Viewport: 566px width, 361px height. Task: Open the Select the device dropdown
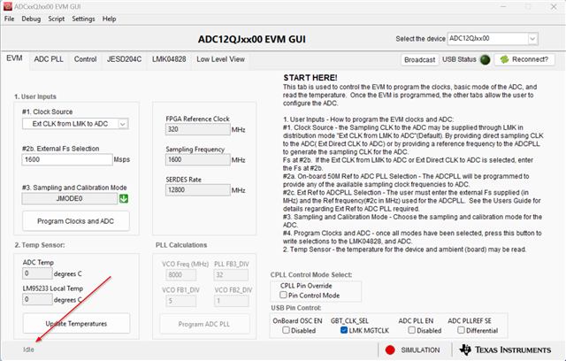tap(493, 39)
